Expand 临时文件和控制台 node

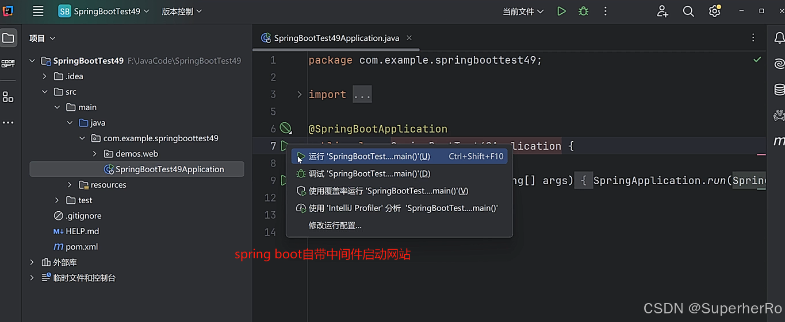click(32, 278)
